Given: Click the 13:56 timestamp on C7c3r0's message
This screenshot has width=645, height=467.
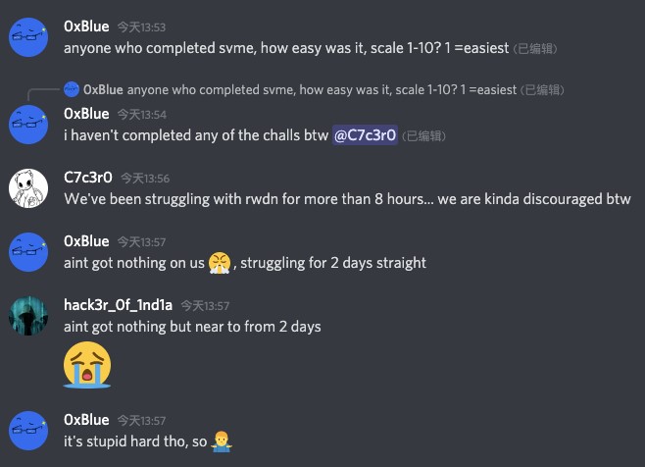Looking at the screenshot, I should pos(145,179).
